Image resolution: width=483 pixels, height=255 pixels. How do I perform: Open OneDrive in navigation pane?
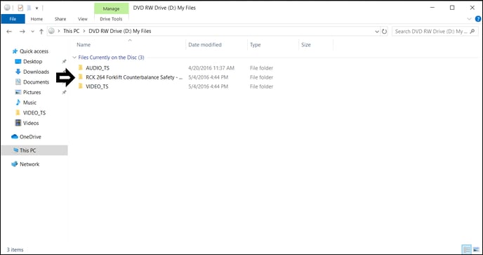(x=30, y=136)
